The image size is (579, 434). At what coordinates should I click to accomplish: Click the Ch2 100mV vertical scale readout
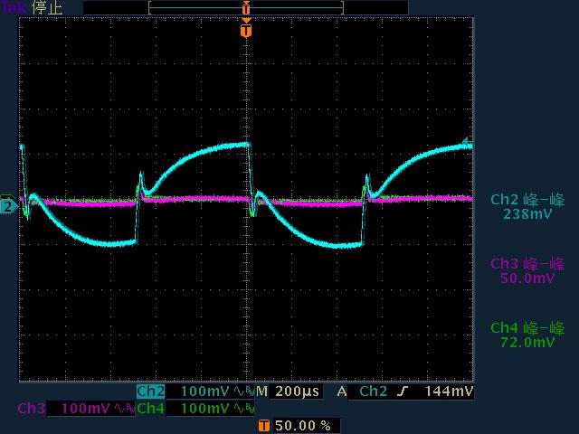[205, 392]
